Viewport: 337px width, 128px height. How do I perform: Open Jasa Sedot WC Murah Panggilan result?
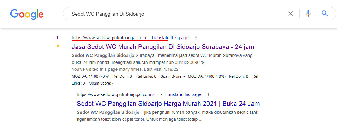pyautogui.click(x=163, y=46)
